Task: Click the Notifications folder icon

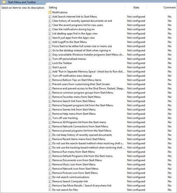Action: [x=50, y=12]
